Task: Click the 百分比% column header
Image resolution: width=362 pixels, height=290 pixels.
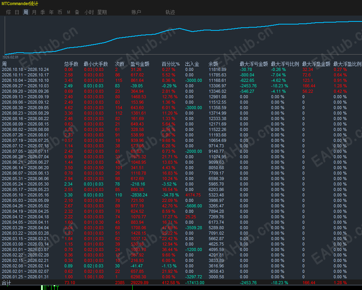Action: (x=170, y=64)
